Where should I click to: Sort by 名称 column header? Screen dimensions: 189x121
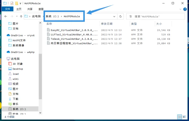[x=49, y=24]
